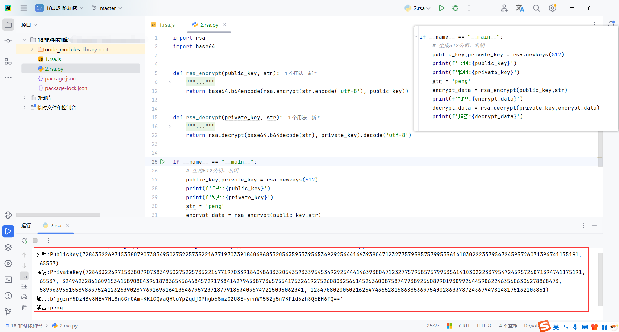Open Code With Me add-user icon
The width and height of the screenshot is (619, 332).
pyautogui.click(x=505, y=8)
